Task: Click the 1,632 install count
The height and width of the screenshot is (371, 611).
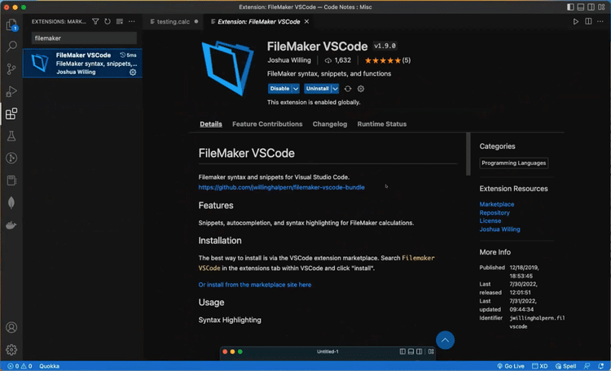Action: [338, 60]
